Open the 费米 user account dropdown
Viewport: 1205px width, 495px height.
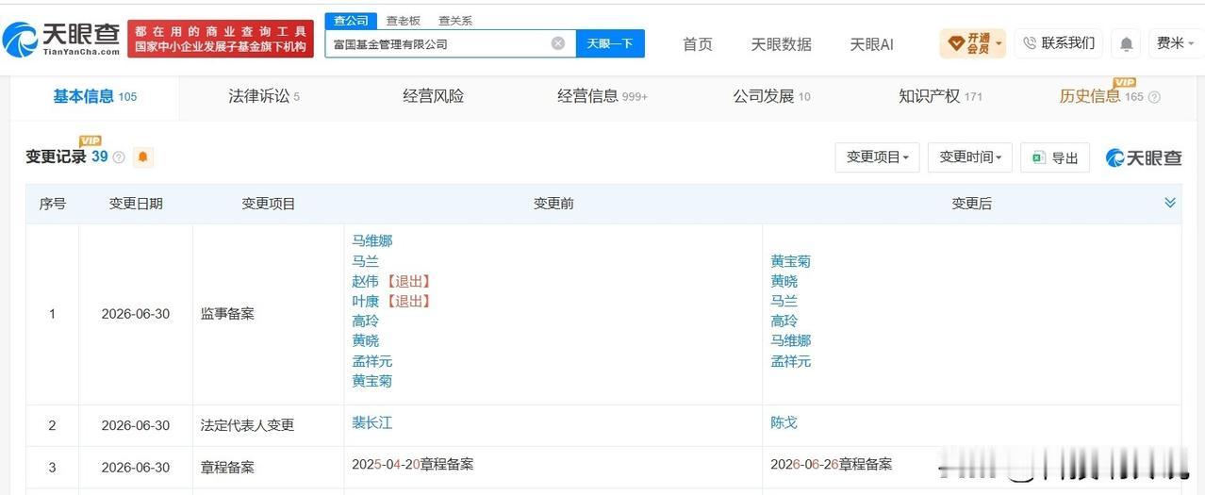[x=1175, y=42]
